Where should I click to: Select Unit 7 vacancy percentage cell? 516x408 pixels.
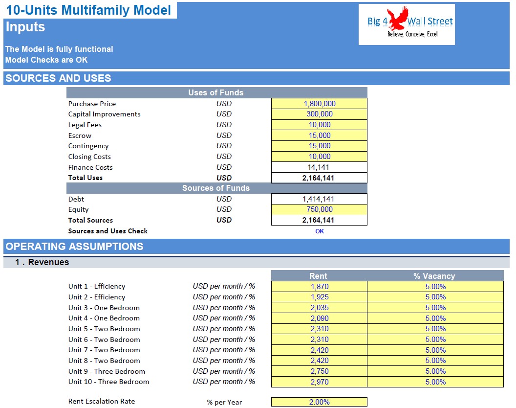[x=435, y=350]
